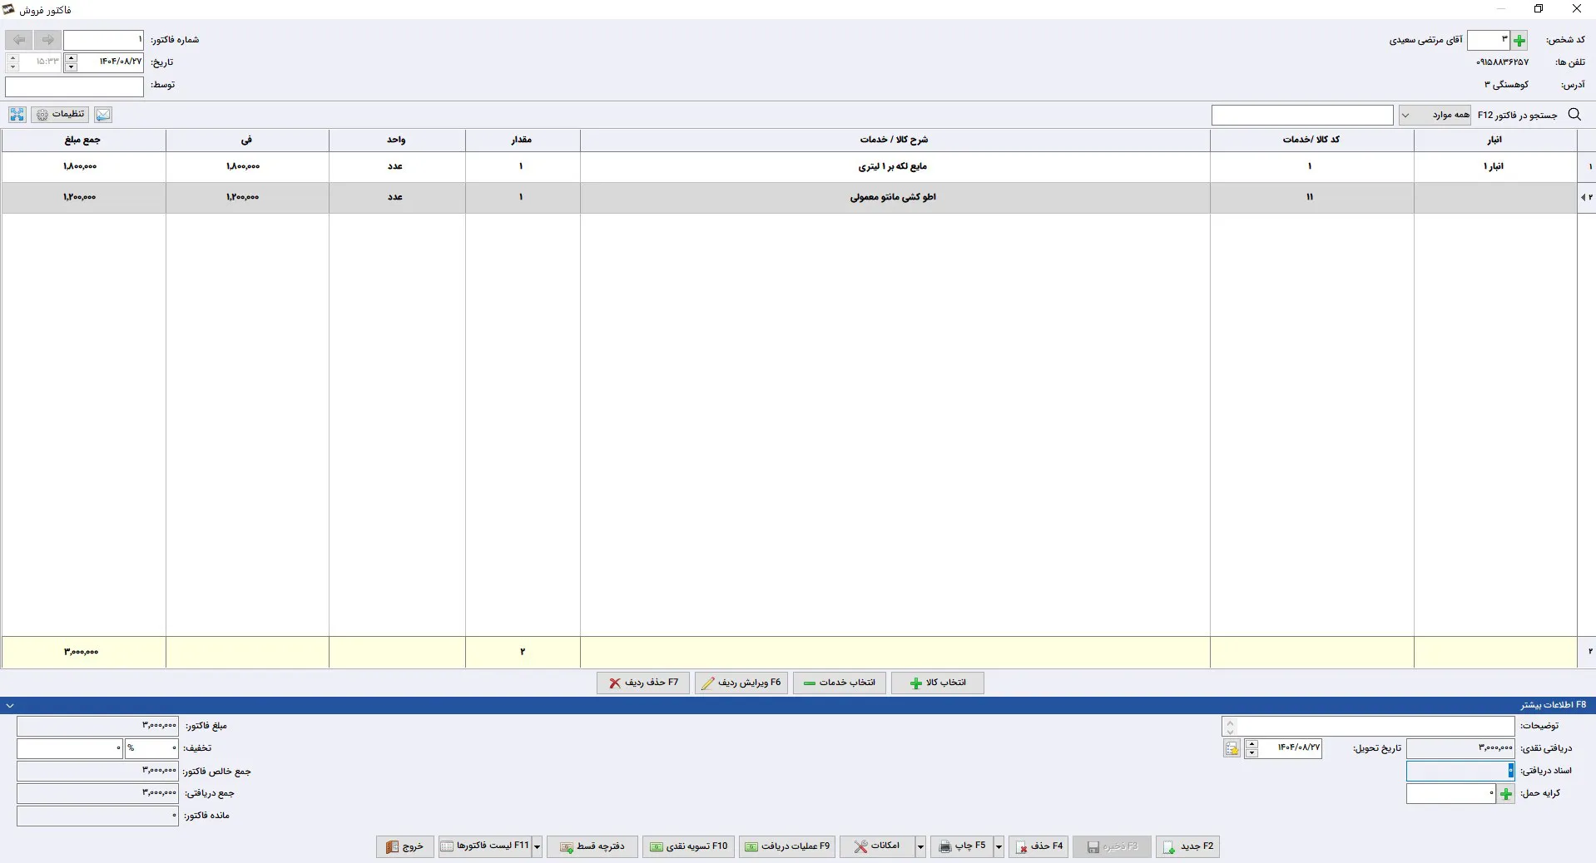Screen dimensions: 1596x863
Task: Click the invoice number field
Action: [104, 40]
